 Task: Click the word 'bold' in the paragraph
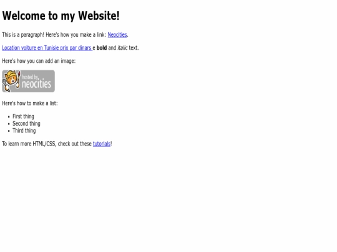(x=102, y=48)
